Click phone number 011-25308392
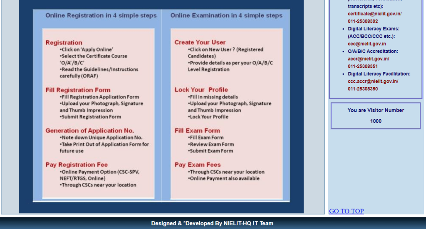This screenshot has height=229, width=426. [363, 21]
